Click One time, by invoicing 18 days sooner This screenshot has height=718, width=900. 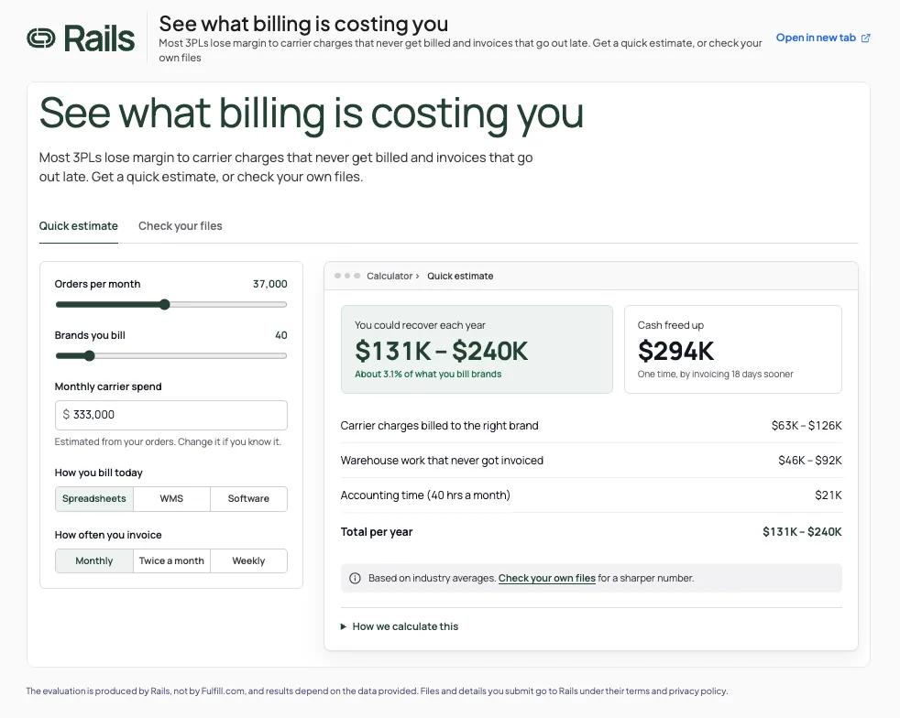tap(715, 374)
